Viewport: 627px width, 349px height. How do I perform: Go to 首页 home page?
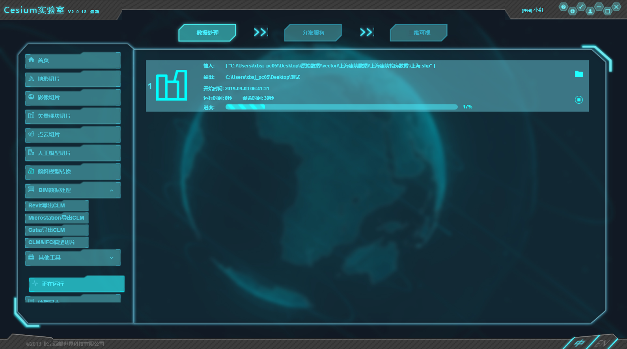click(x=73, y=60)
